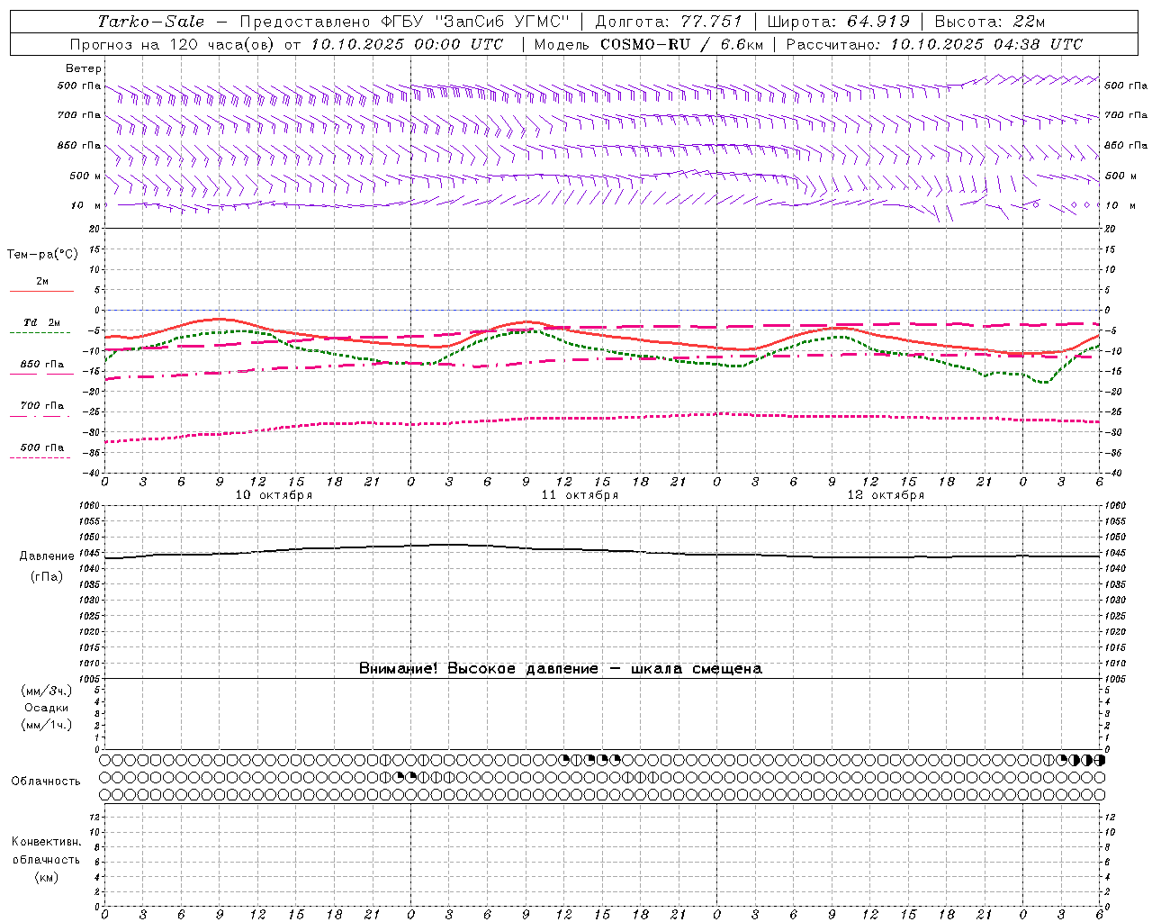Click the Внимание! Высокое давление warning text
The height and width of the screenshot is (922, 1152).
point(560,669)
